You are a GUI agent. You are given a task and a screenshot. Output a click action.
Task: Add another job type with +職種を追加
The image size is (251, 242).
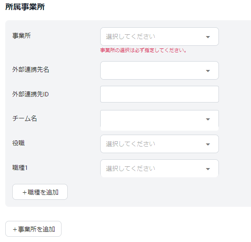click(x=40, y=192)
